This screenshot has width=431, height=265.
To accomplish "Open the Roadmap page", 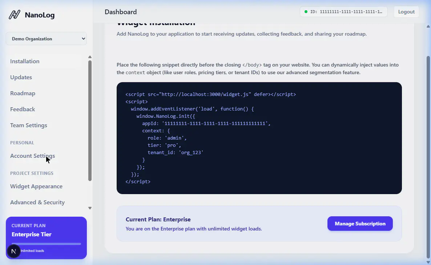I will pos(23,93).
